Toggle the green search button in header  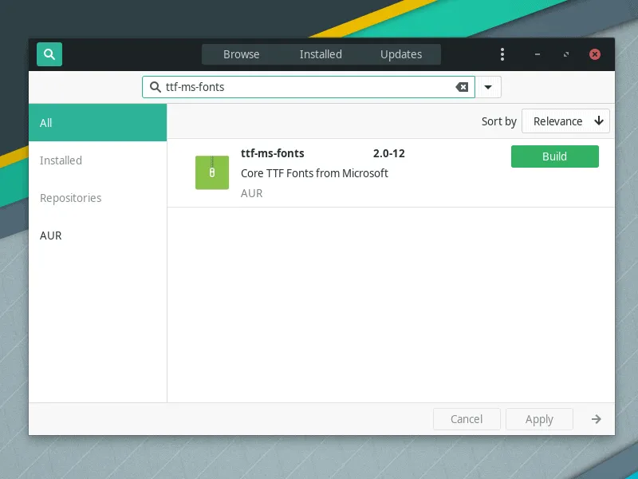pyautogui.click(x=49, y=54)
